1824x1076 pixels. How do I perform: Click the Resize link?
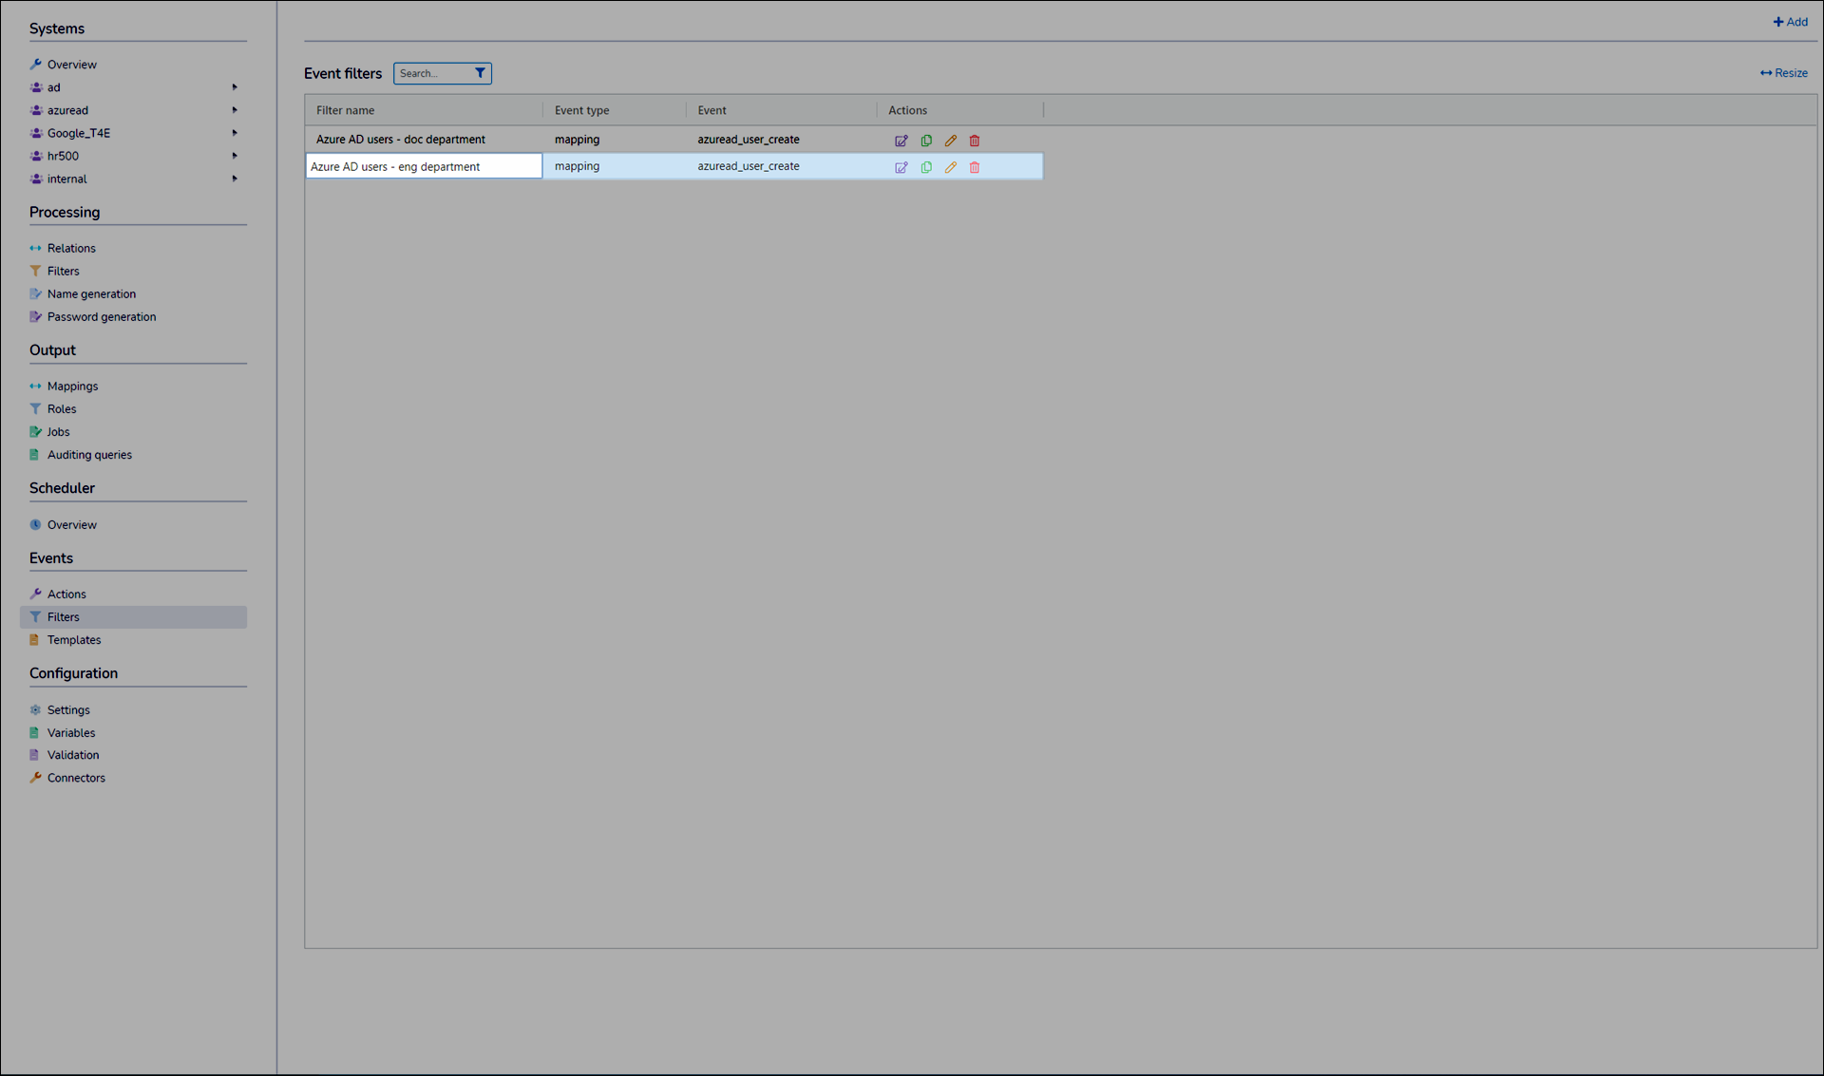pyautogui.click(x=1783, y=73)
